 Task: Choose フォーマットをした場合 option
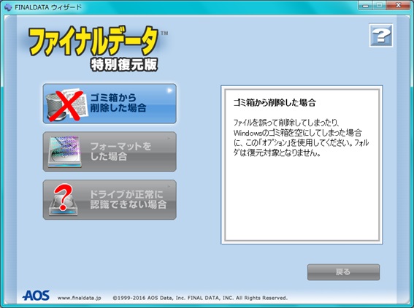tap(110, 152)
